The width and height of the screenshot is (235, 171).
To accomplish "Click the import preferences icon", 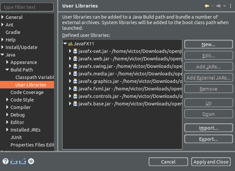I will pos(14,162).
